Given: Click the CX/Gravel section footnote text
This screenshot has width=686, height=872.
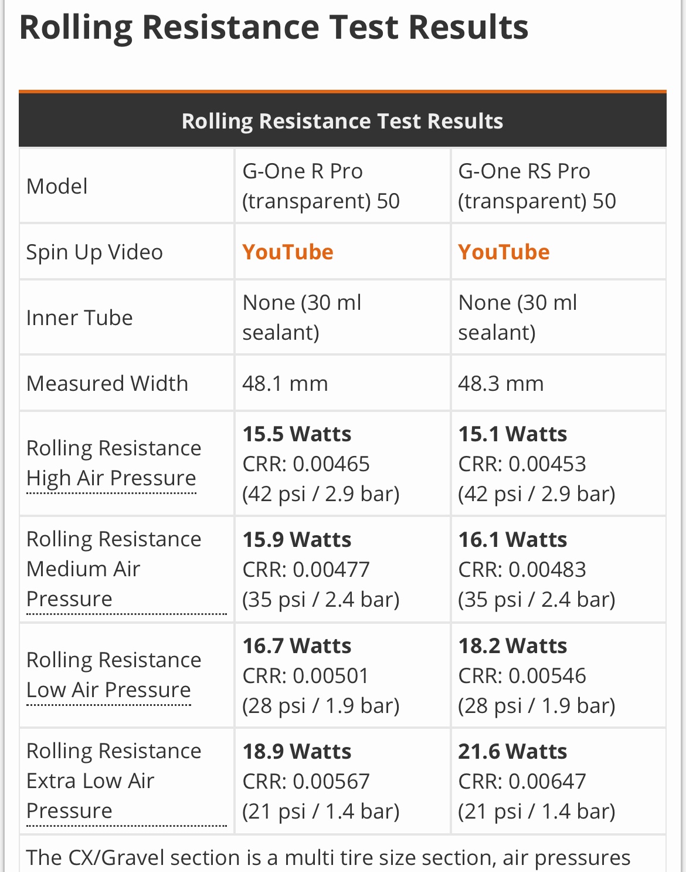Looking at the screenshot, I should pyautogui.click(x=328, y=858).
